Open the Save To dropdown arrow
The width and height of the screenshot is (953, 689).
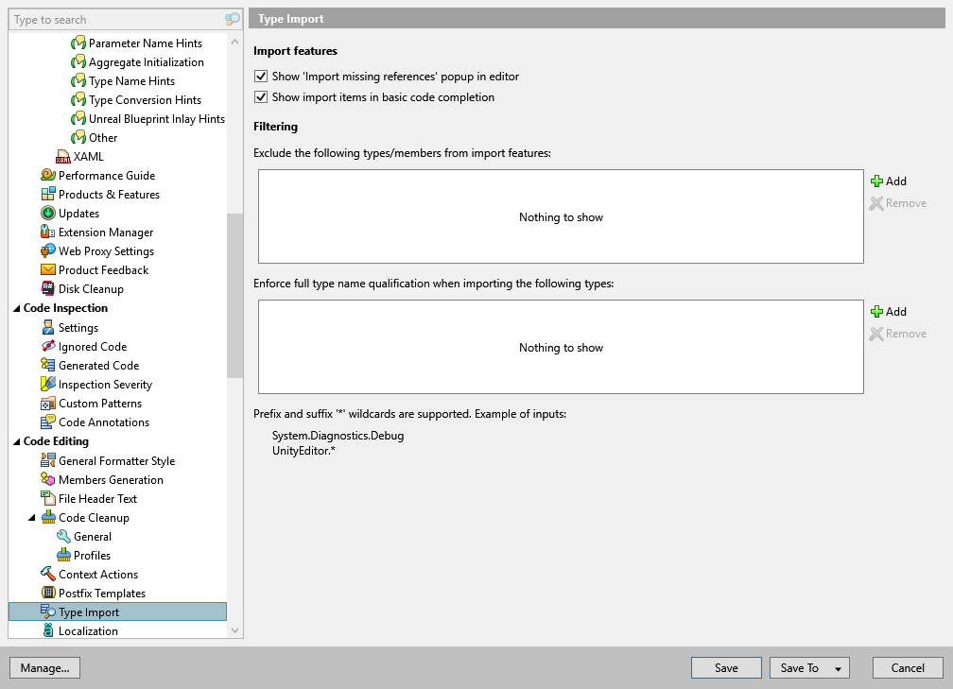tap(837, 667)
